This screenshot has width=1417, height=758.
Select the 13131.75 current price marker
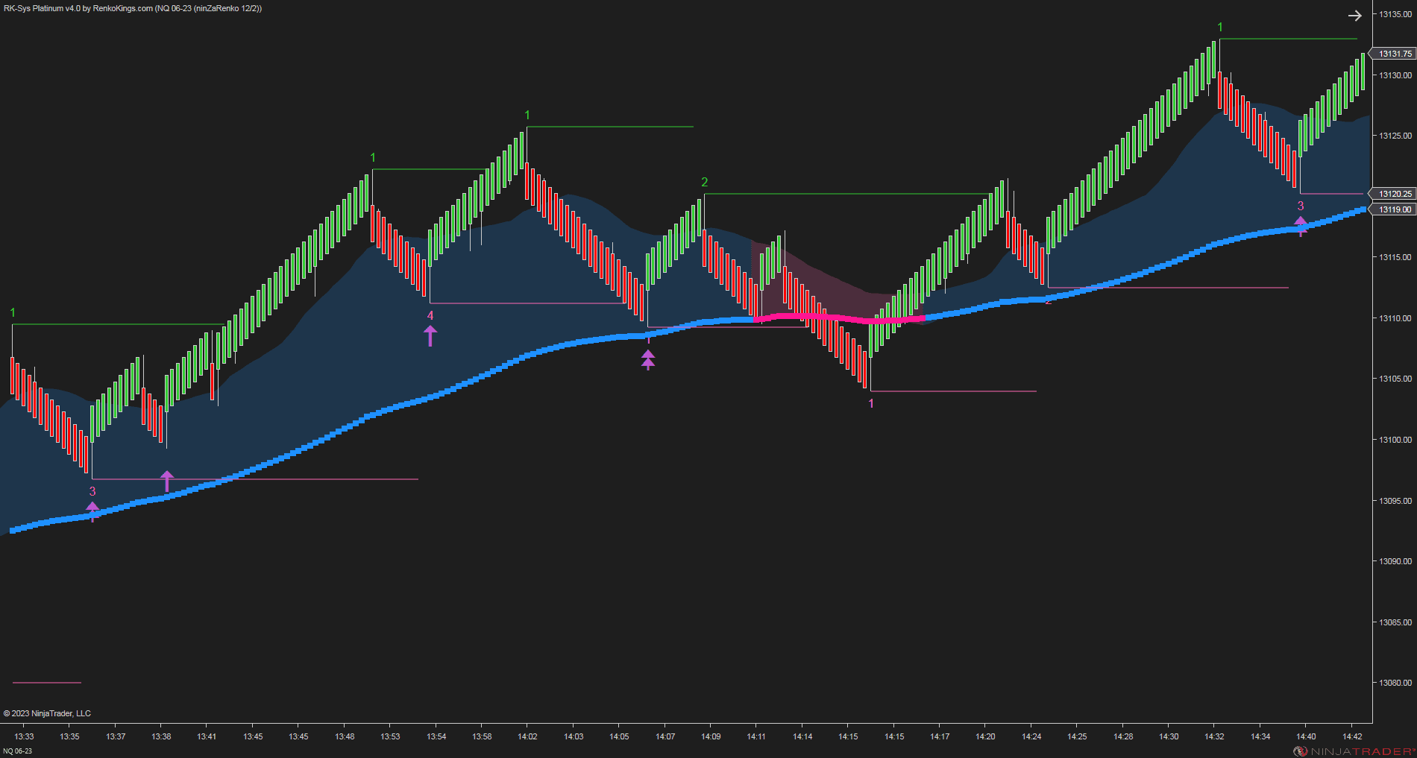pyautogui.click(x=1393, y=54)
